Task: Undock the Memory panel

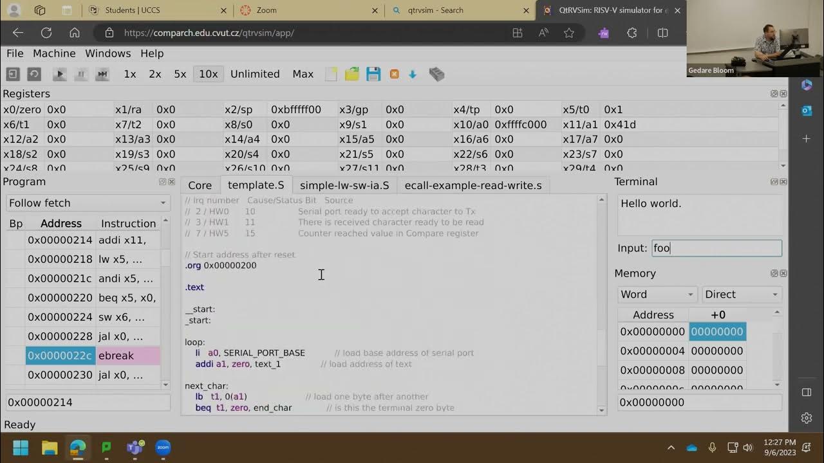Action: 774,273
